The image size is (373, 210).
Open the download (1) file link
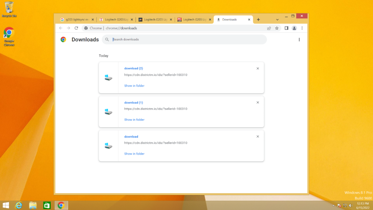[x=134, y=103]
